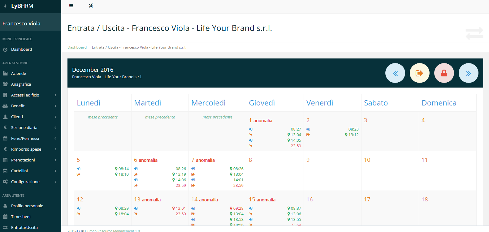This screenshot has width=489, height=232.
Task: Go to next month with double-right arrow button
Action: coord(469,73)
